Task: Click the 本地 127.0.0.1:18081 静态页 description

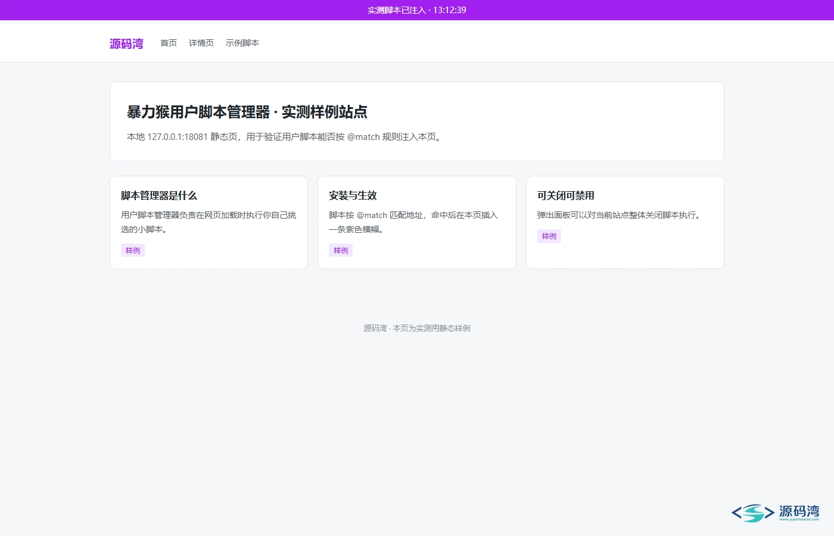Action: (285, 137)
